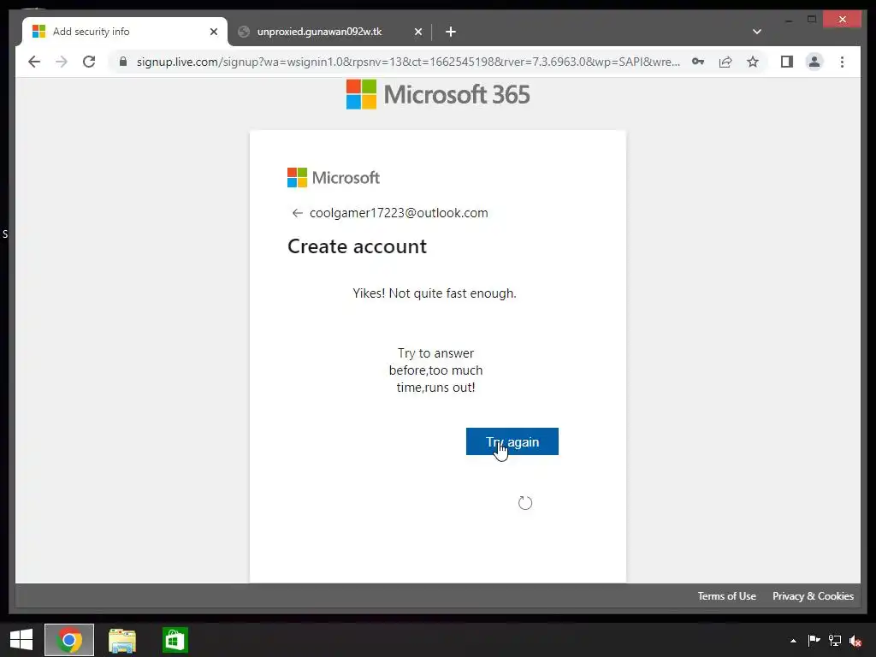This screenshot has width=876, height=657.
Task: Open the Terms of Use link
Action: coord(727,596)
